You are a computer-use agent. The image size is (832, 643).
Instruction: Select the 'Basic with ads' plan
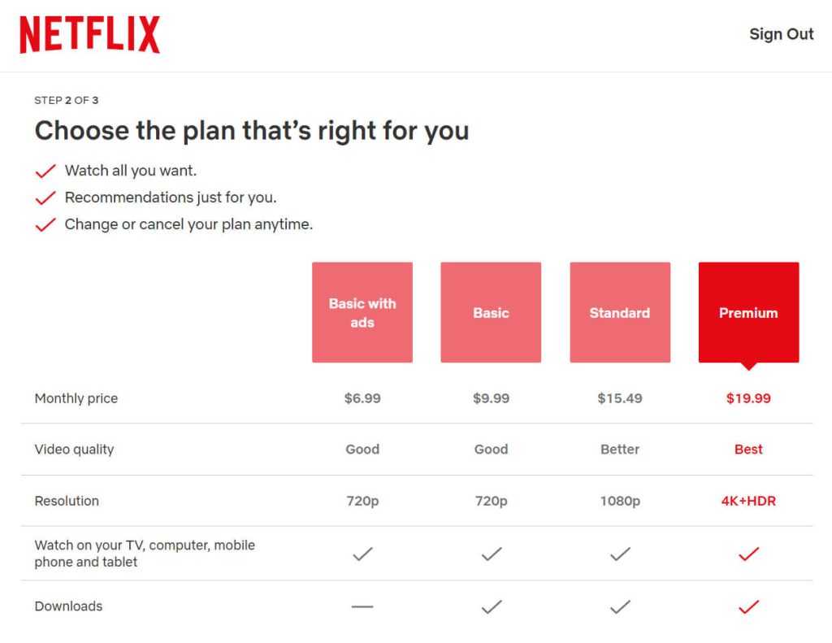(x=362, y=311)
